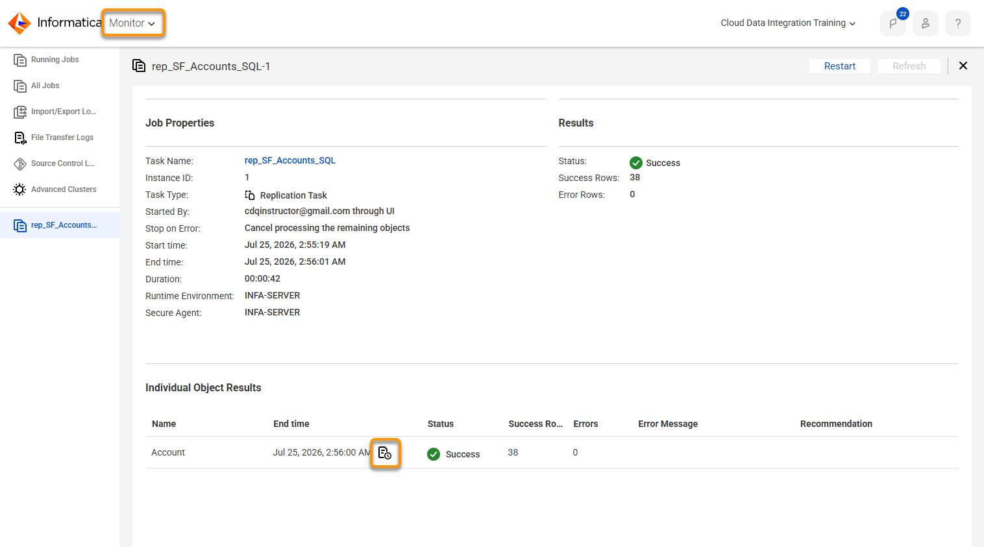984x547 pixels.
Task: Sort by End time column header
Action: tap(291, 424)
